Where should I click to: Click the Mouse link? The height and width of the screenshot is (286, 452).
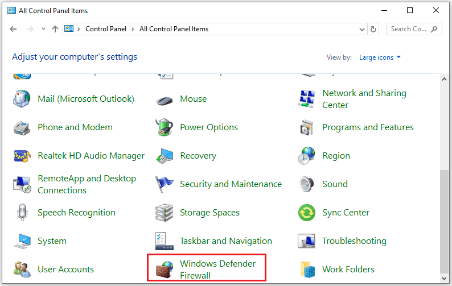click(193, 99)
